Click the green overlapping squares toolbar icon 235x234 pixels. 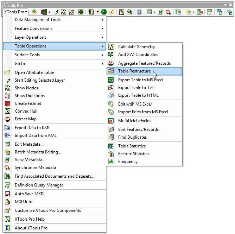click(178, 12)
